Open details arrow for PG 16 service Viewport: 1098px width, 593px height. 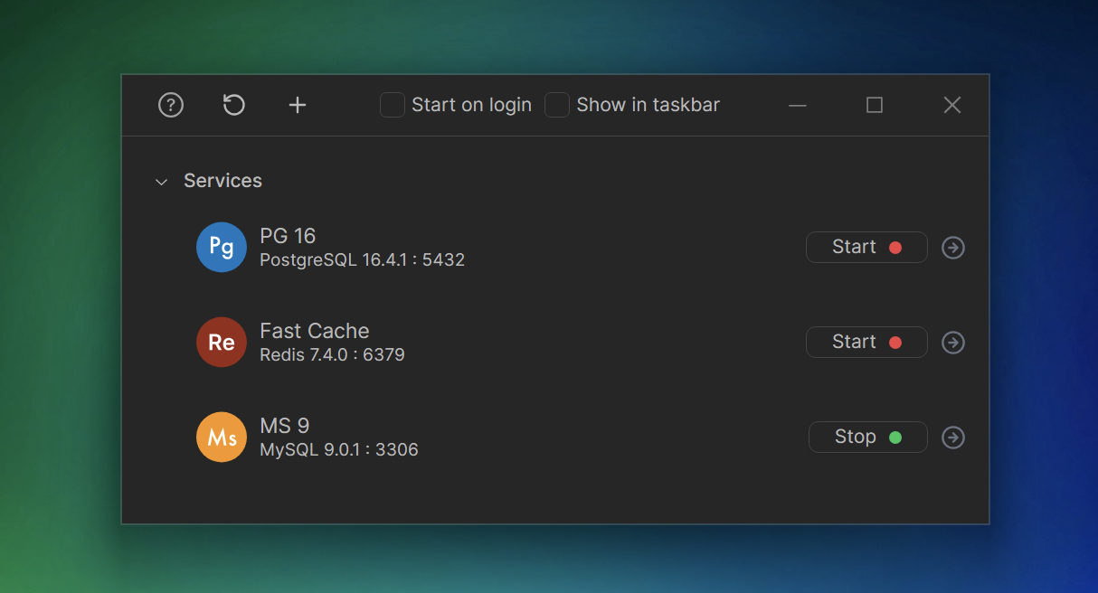952,247
